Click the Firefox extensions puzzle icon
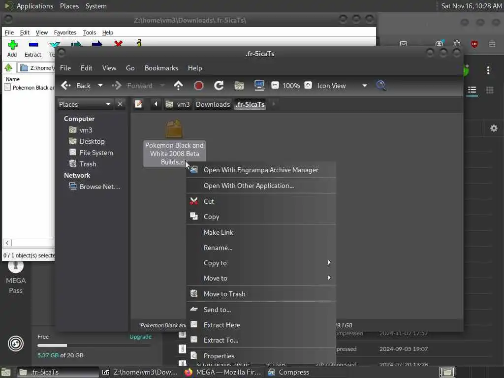Viewport: 504px width, 378px height. coord(457,44)
